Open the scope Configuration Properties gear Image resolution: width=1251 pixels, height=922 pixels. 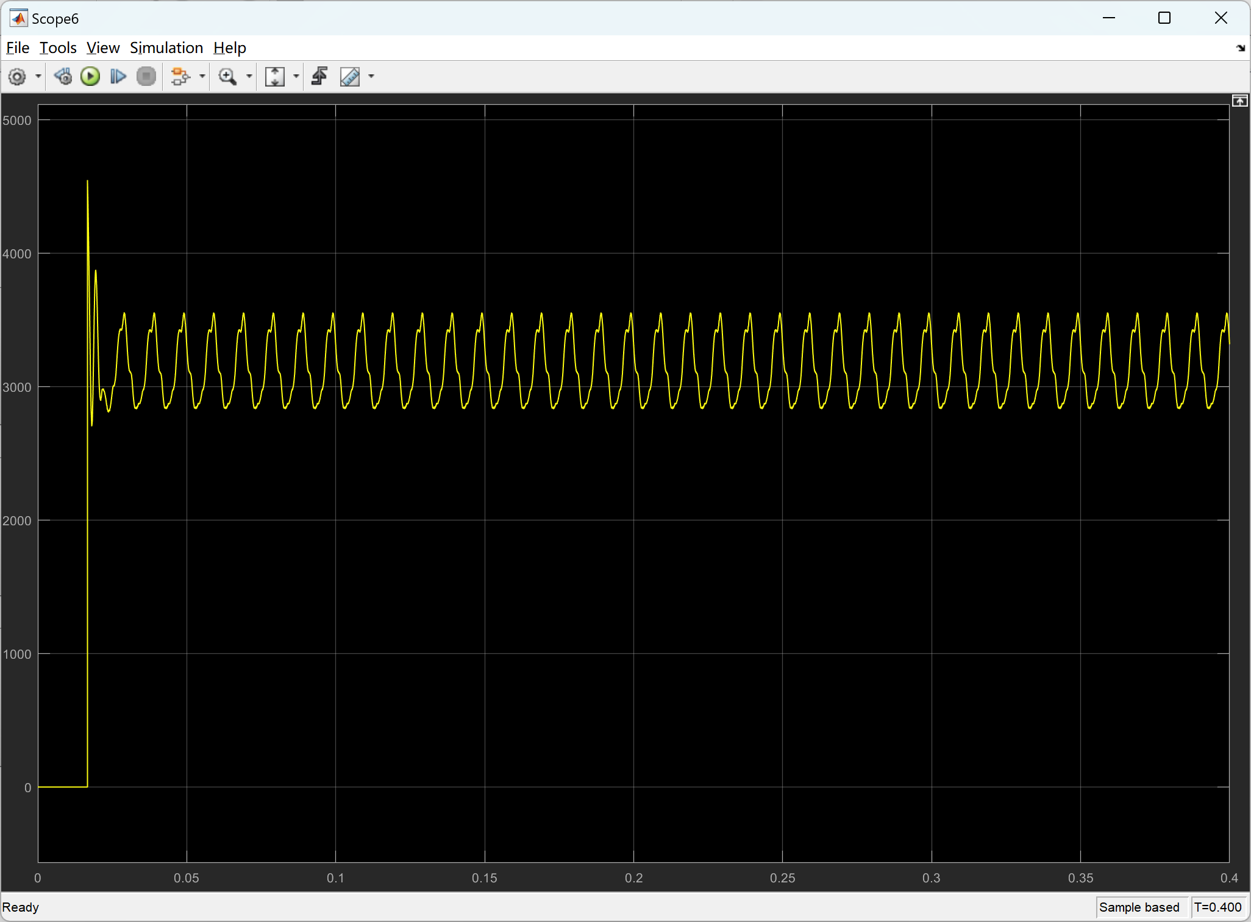pyautogui.click(x=17, y=77)
